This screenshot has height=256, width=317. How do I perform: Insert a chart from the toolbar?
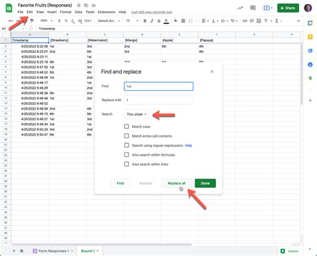click(x=259, y=21)
